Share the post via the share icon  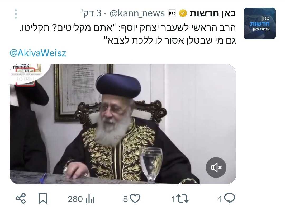click(21, 199)
